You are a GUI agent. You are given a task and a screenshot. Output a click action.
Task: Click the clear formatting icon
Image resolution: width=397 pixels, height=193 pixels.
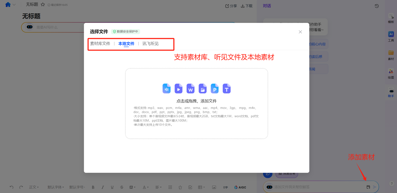(x=180, y=187)
